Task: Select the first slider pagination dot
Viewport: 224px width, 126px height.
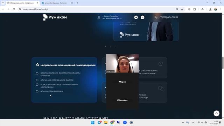Action: coord(106,47)
